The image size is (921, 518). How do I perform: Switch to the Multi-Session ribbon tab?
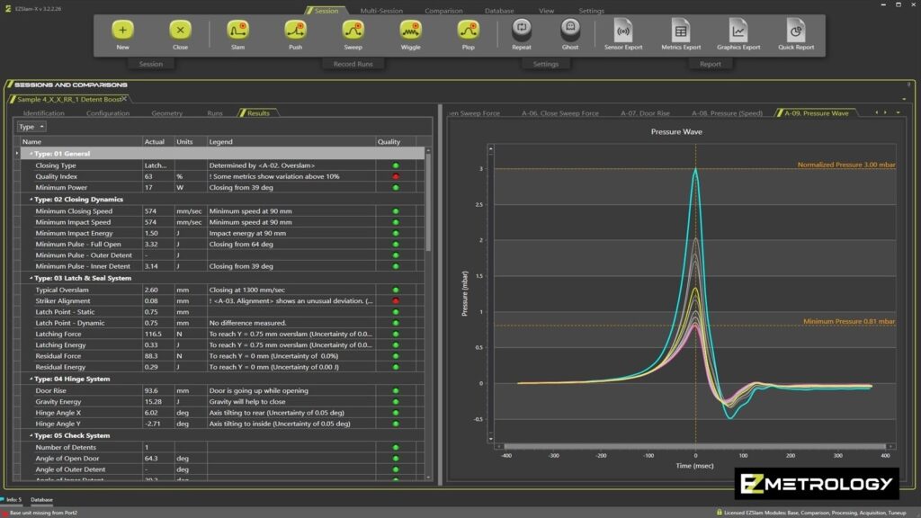381,11
